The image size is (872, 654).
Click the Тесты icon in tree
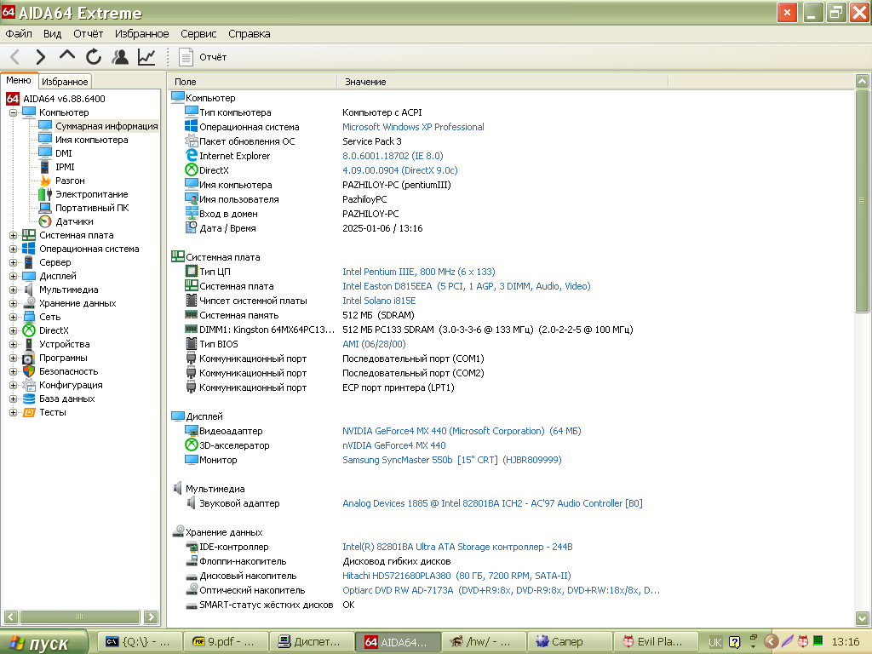click(29, 413)
